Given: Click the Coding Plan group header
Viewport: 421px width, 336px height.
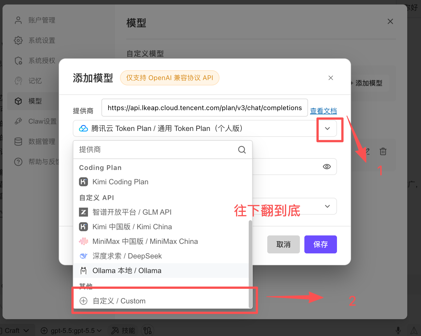Looking at the screenshot, I should (x=100, y=168).
